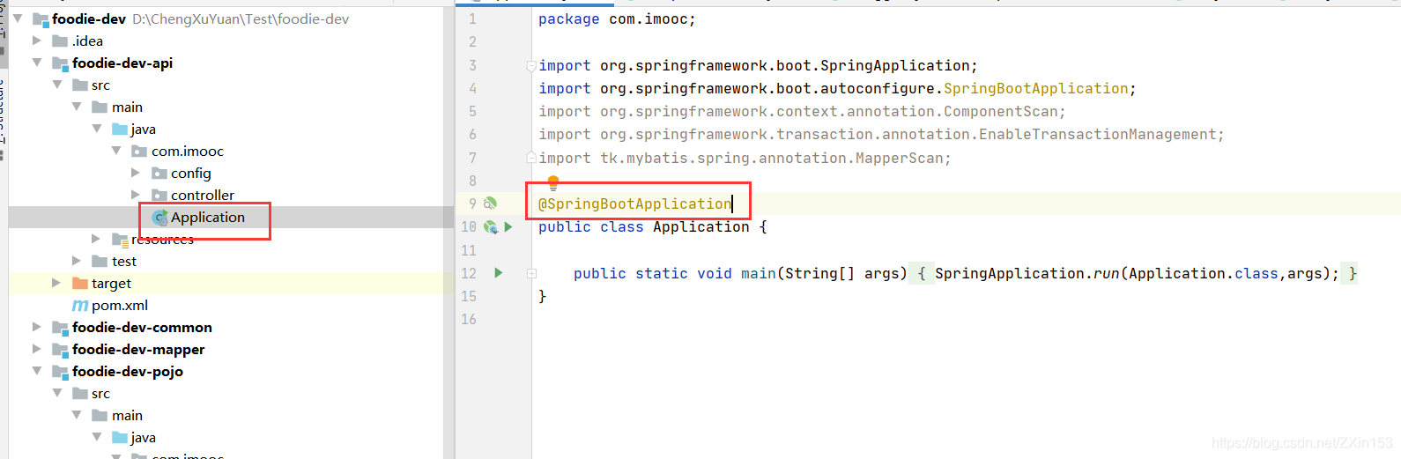Click the com.imooc package icon under foodie-dev-api
The image size is (1401, 459).
[x=139, y=152]
